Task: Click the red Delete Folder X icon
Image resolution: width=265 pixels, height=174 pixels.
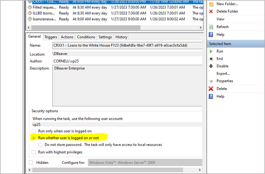Action: [x=211, y=11]
